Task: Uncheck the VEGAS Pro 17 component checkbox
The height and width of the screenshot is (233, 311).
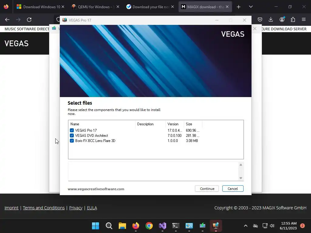Action: (72, 130)
